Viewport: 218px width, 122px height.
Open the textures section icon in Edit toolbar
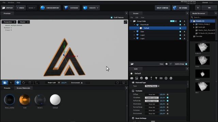137,78
